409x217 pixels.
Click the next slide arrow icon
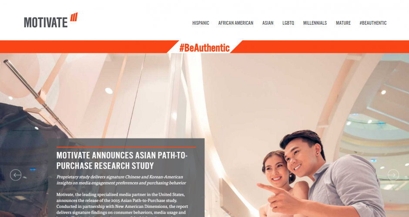pyautogui.click(x=393, y=175)
